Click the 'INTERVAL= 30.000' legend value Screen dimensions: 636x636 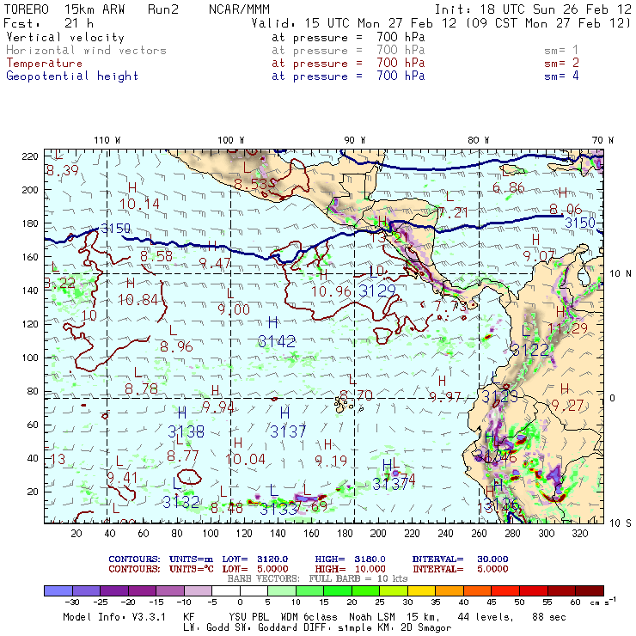tap(460, 560)
